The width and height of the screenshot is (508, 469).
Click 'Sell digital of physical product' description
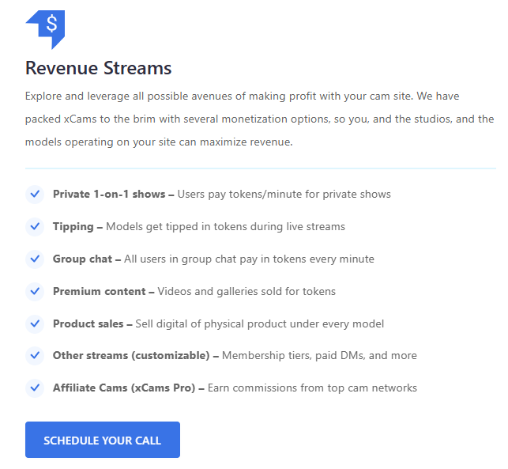click(259, 324)
